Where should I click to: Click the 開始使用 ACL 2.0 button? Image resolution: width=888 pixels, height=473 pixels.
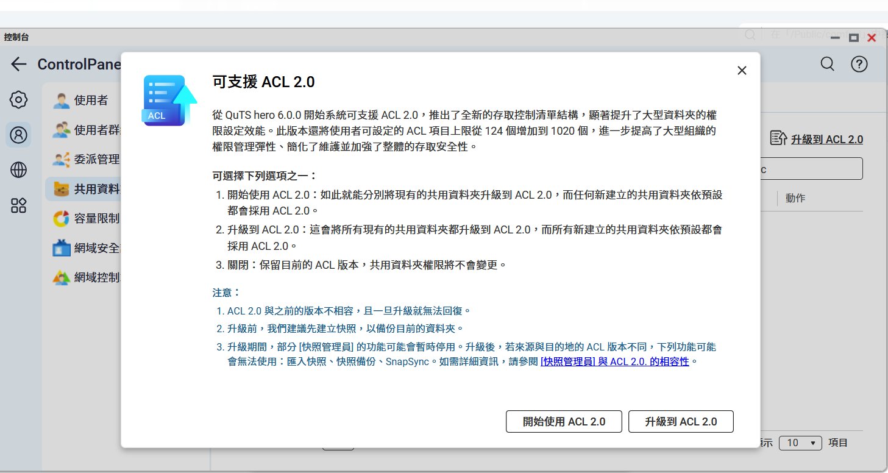[564, 422]
